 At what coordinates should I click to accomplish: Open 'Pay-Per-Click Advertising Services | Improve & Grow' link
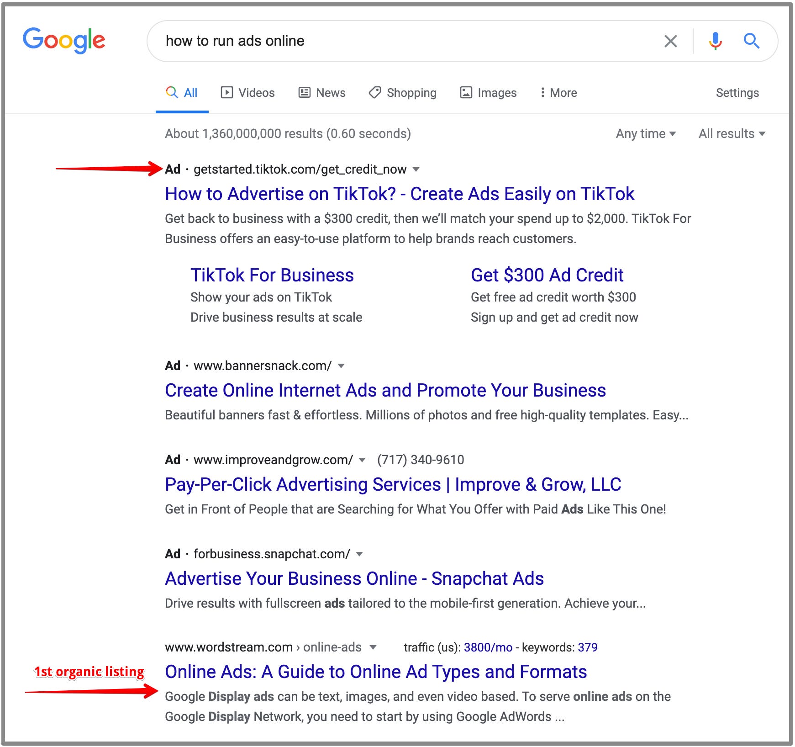393,484
